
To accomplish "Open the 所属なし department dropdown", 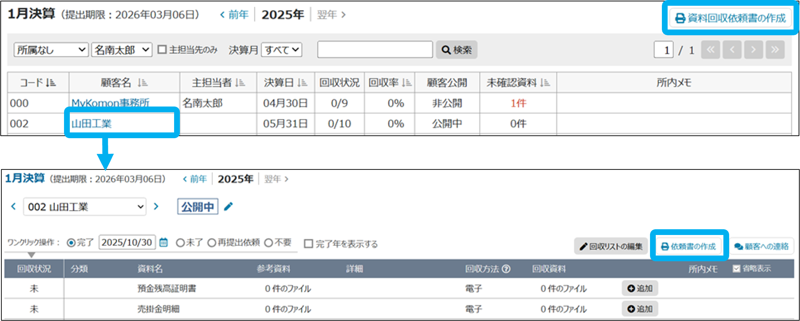I will (x=51, y=50).
